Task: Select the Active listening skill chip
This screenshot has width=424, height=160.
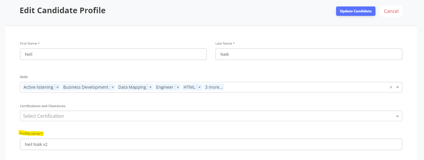Action: point(39,87)
